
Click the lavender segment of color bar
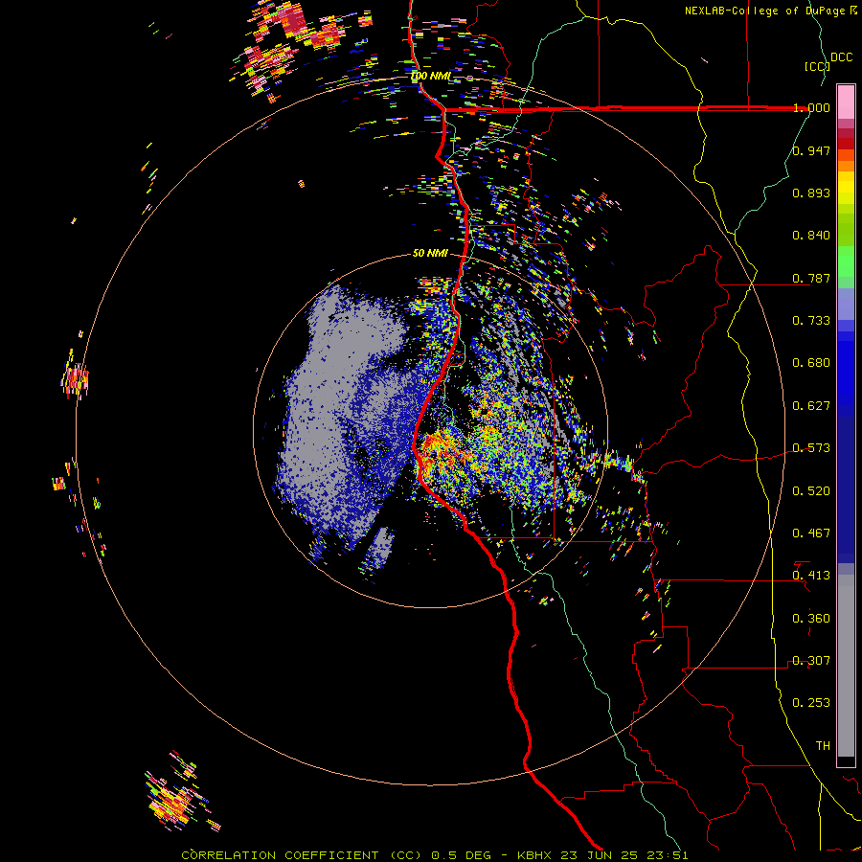tap(846, 304)
